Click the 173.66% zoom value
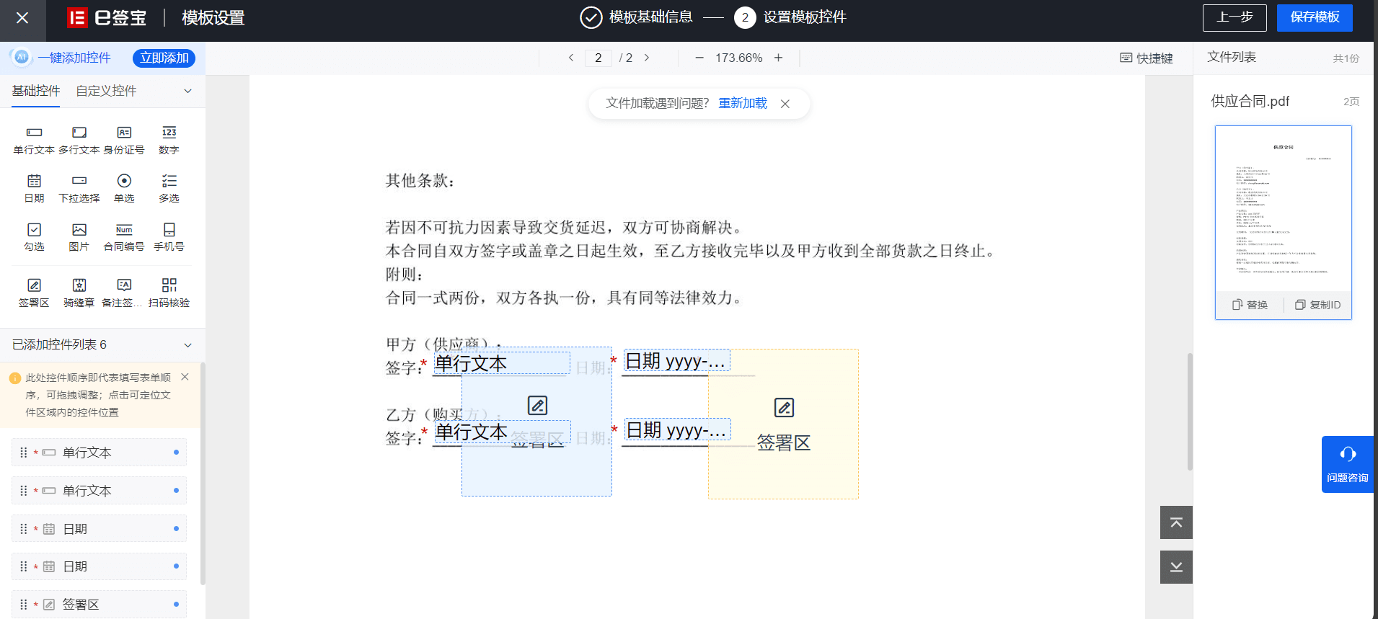 coord(738,58)
